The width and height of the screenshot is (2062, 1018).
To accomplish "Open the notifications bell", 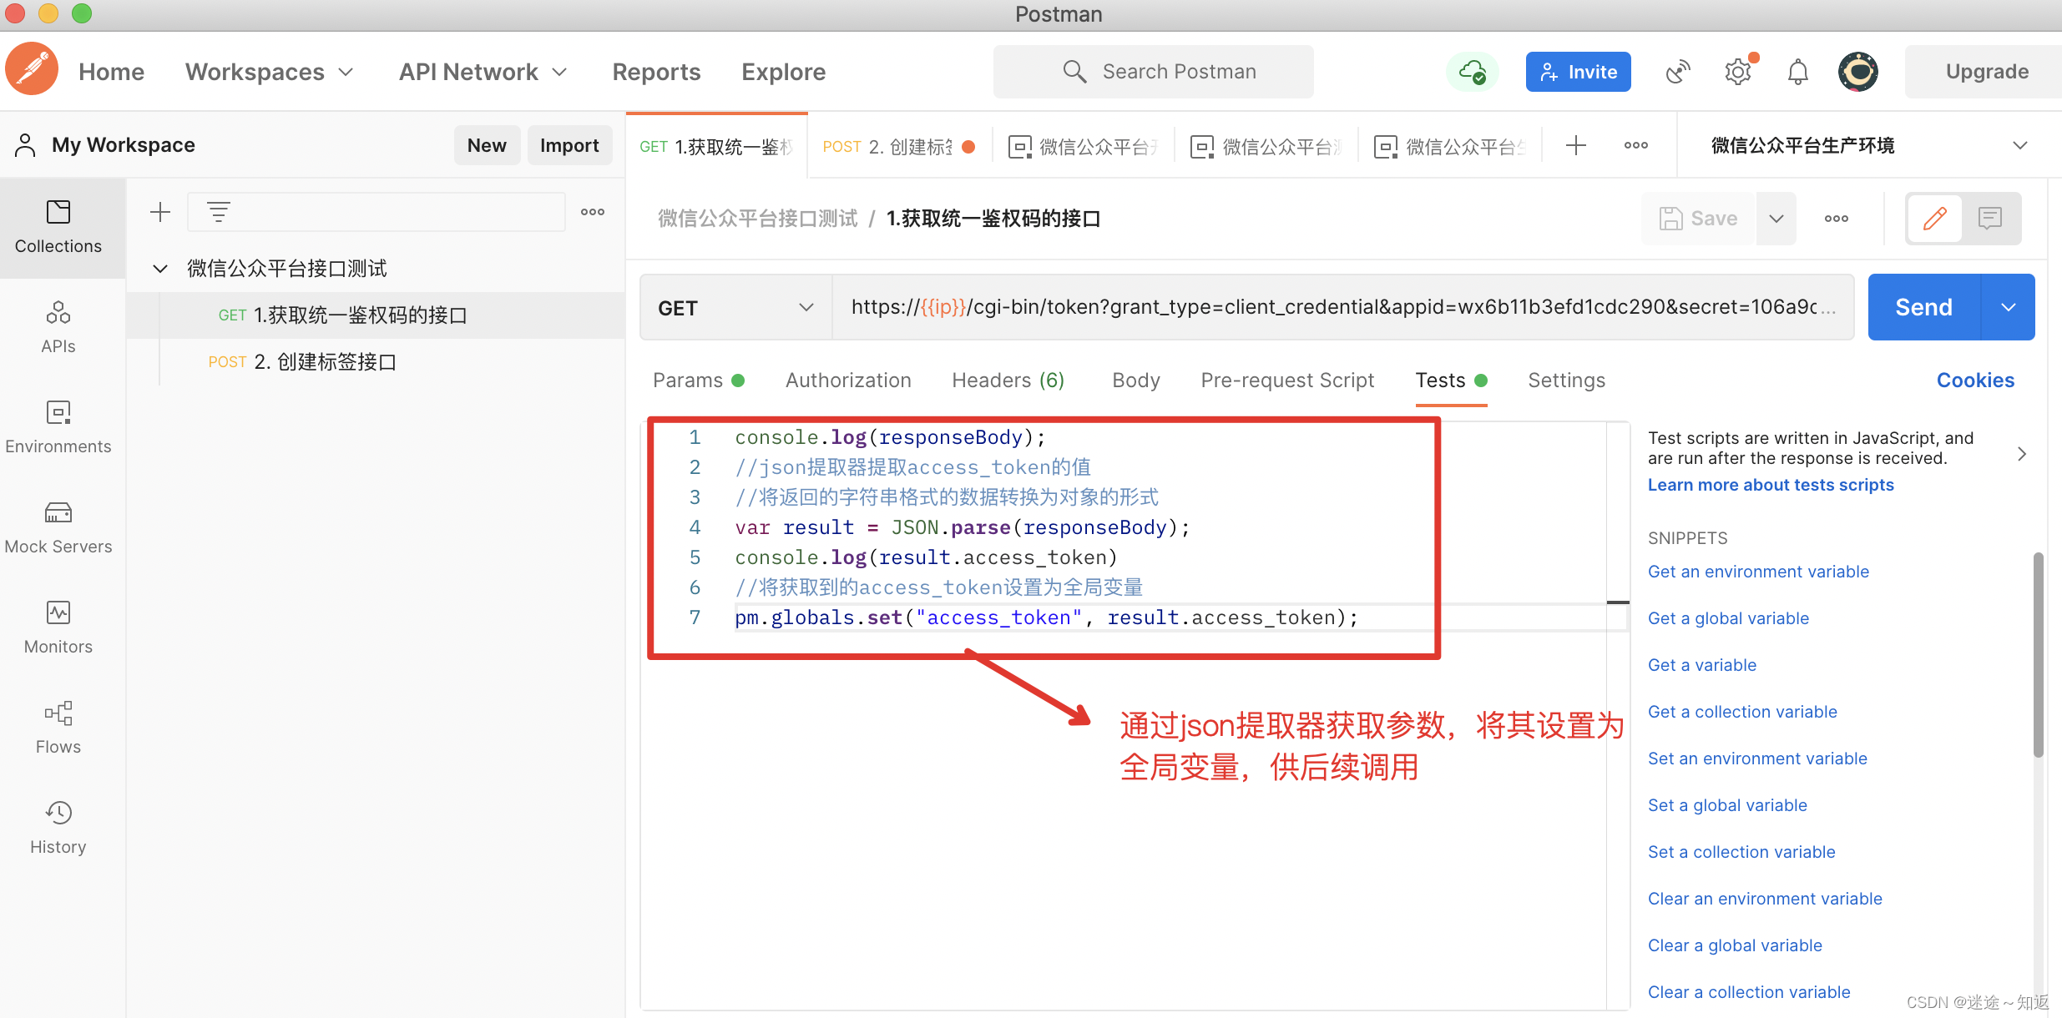I will point(1797,72).
